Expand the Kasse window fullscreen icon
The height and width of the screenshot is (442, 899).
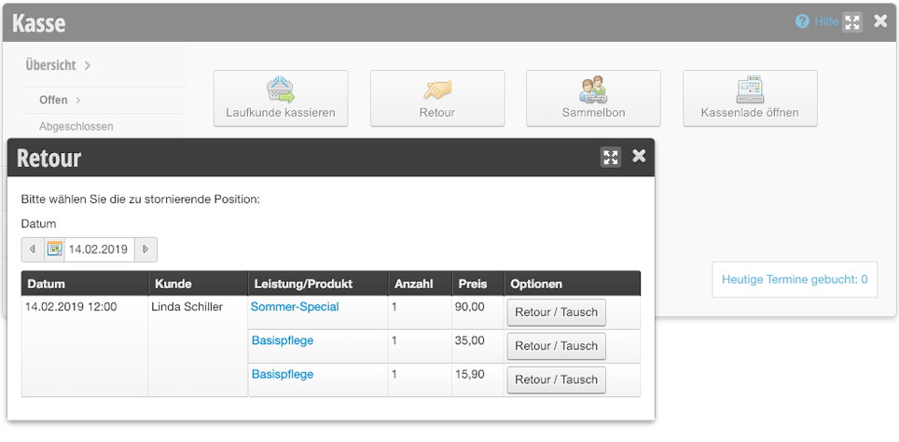click(x=852, y=22)
